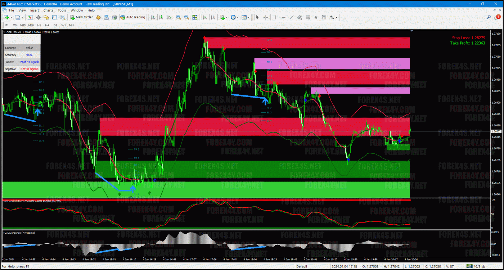The image size is (504, 270).
Task: Open the Charts menu
Action: (x=48, y=10)
